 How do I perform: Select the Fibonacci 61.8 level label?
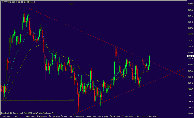(x=72, y=77)
